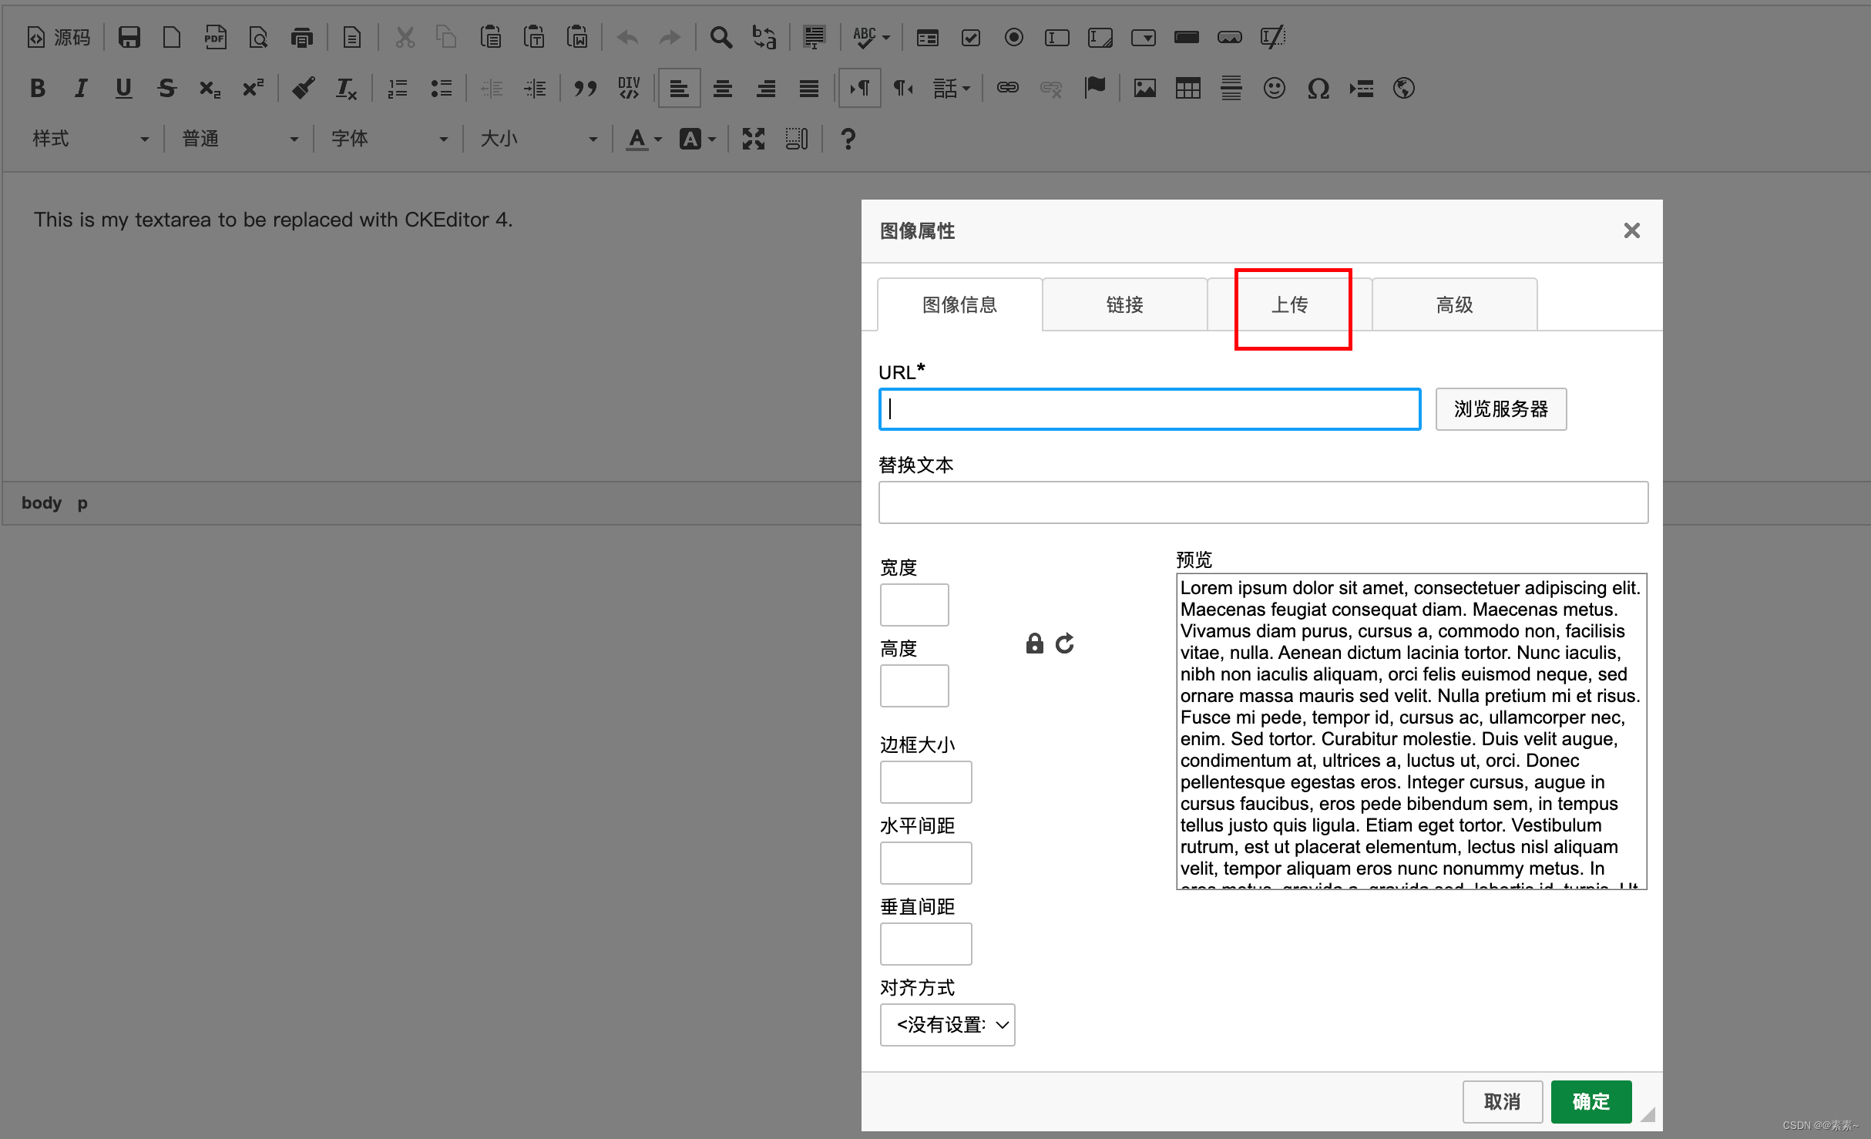Insert a Hidden Field form element
This screenshot has width=1871, height=1139.
(1273, 37)
